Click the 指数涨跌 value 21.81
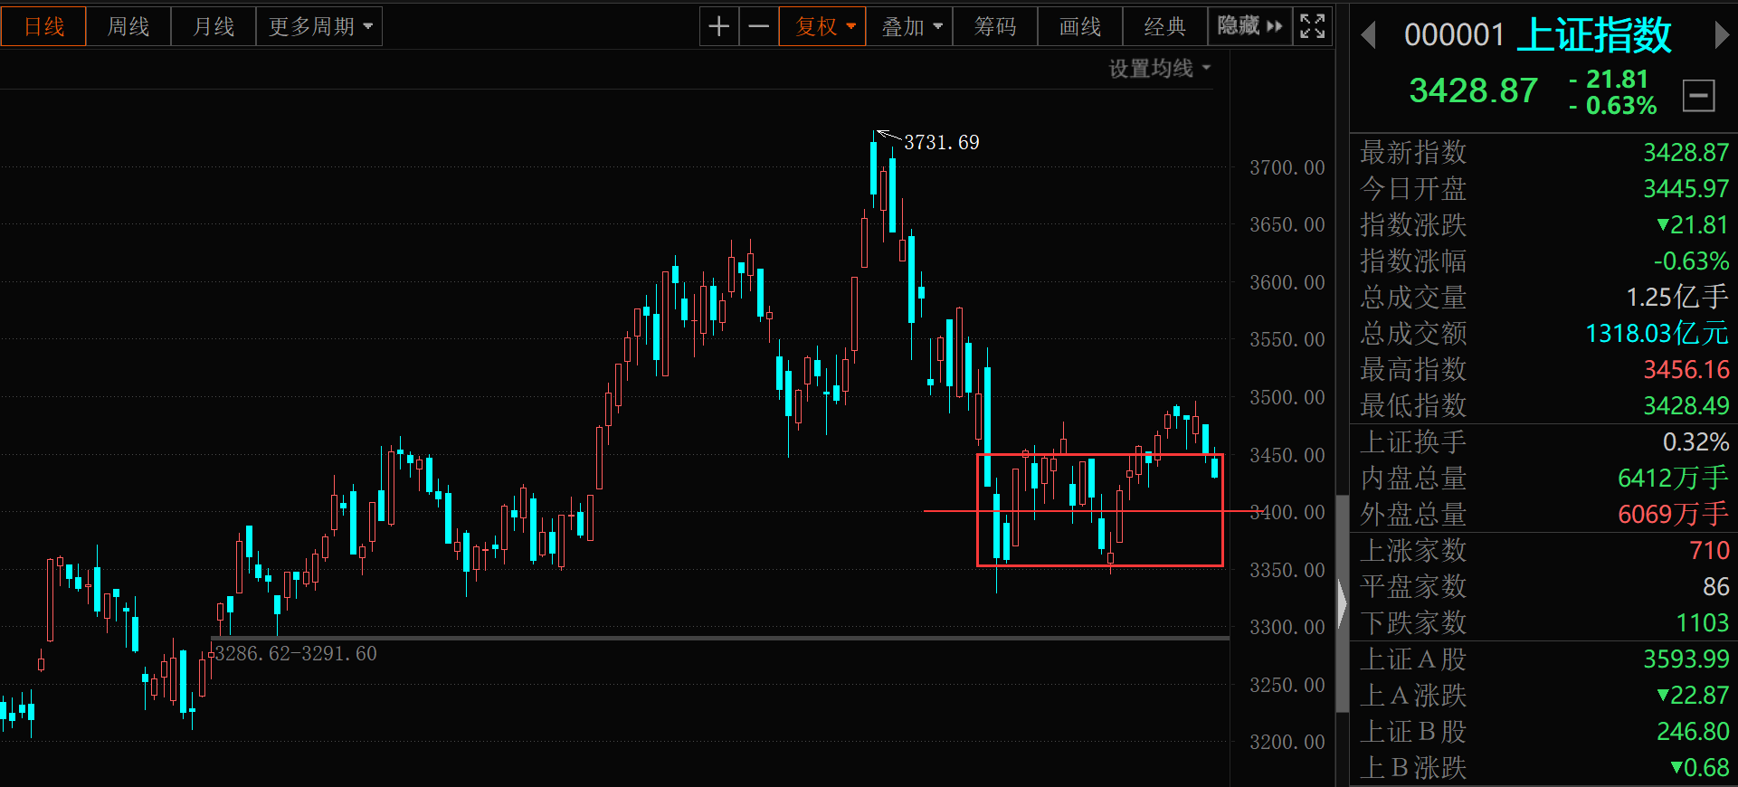The height and width of the screenshot is (787, 1738). 1693,224
